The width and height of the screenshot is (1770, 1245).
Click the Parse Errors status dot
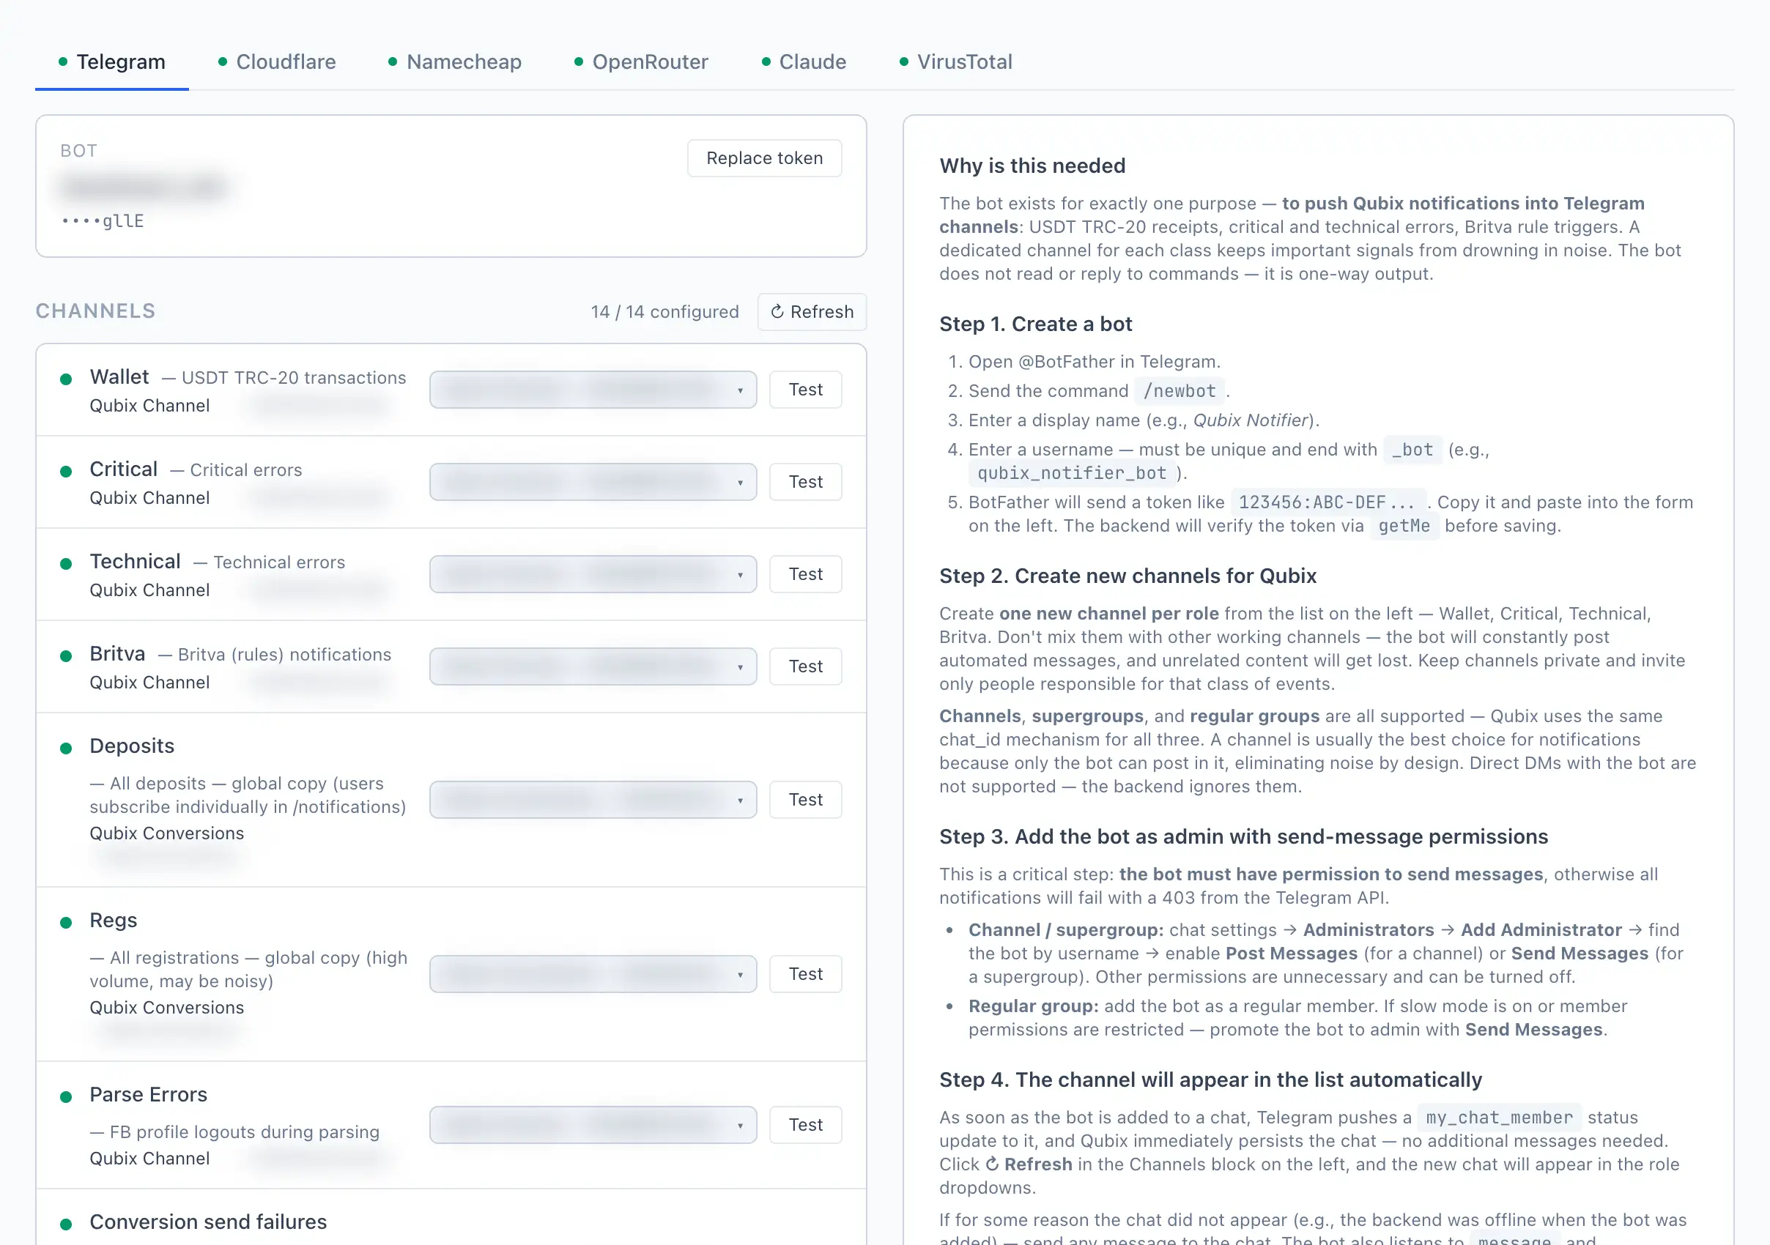66,1097
